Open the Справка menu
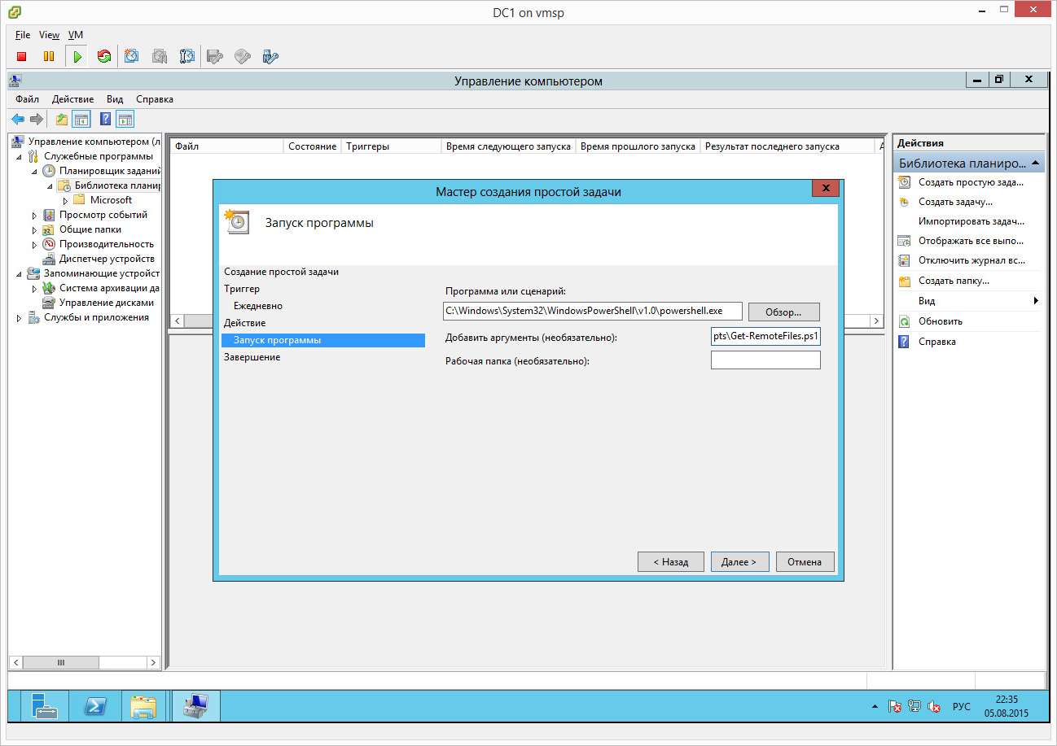1057x746 pixels. pyautogui.click(x=155, y=99)
